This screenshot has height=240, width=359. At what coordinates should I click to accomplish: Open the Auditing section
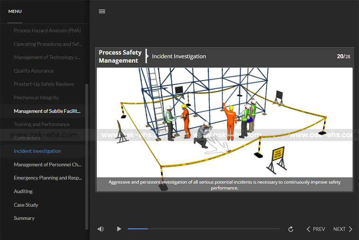coord(23,191)
